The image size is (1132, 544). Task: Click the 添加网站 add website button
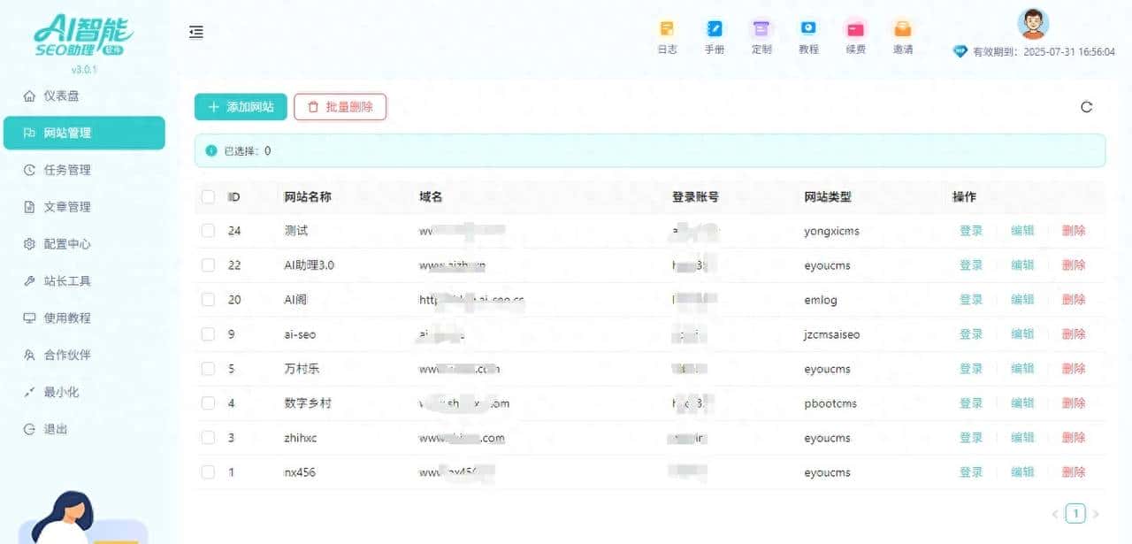[x=240, y=106]
